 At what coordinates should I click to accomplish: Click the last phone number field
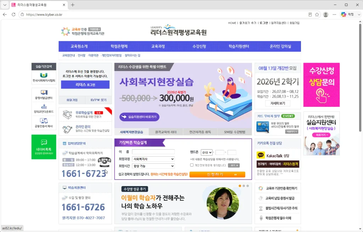[232, 152]
